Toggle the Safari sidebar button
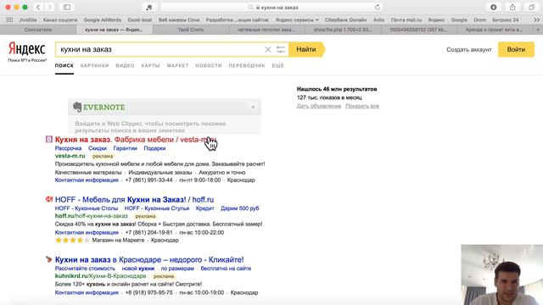Screen dimensions: 543x305 click(67, 8)
